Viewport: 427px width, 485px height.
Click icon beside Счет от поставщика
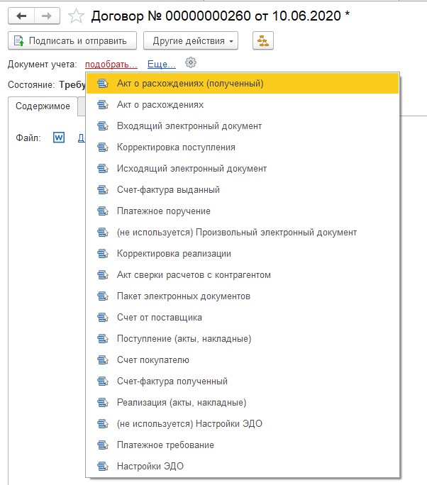[x=103, y=318]
